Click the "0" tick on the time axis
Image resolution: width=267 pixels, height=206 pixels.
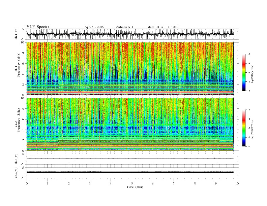tap(27, 183)
